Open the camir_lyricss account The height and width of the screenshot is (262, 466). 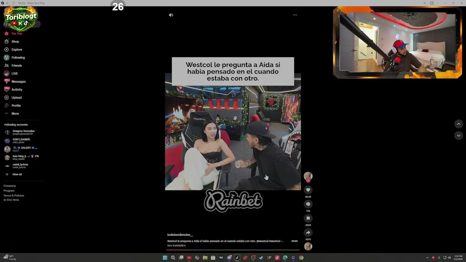pos(17,166)
